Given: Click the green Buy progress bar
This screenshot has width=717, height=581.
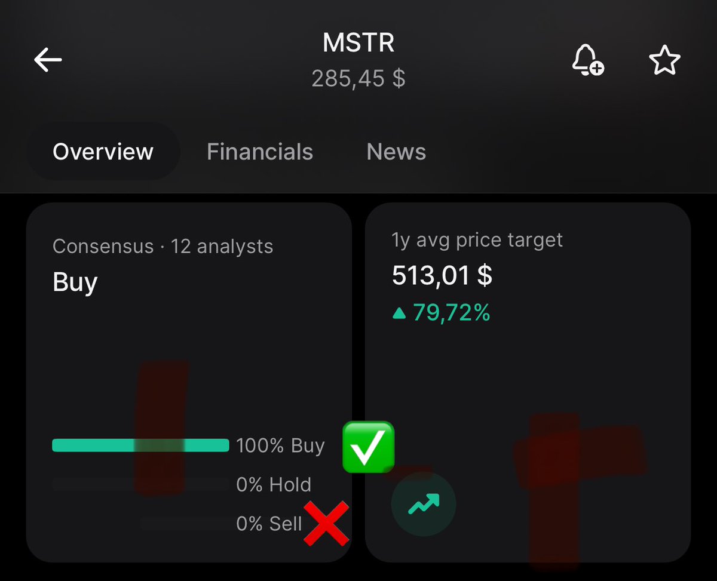Looking at the screenshot, I should pos(141,445).
